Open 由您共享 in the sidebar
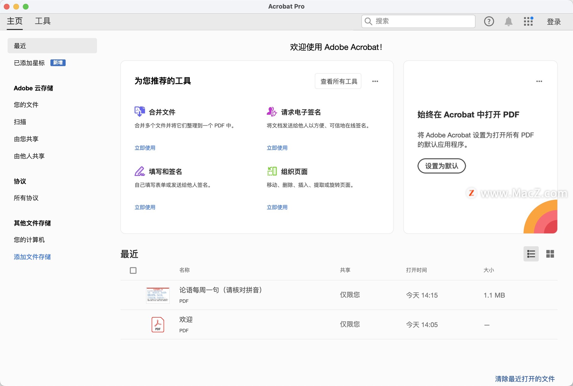The image size is (573, 386). [x=26, y=139]
